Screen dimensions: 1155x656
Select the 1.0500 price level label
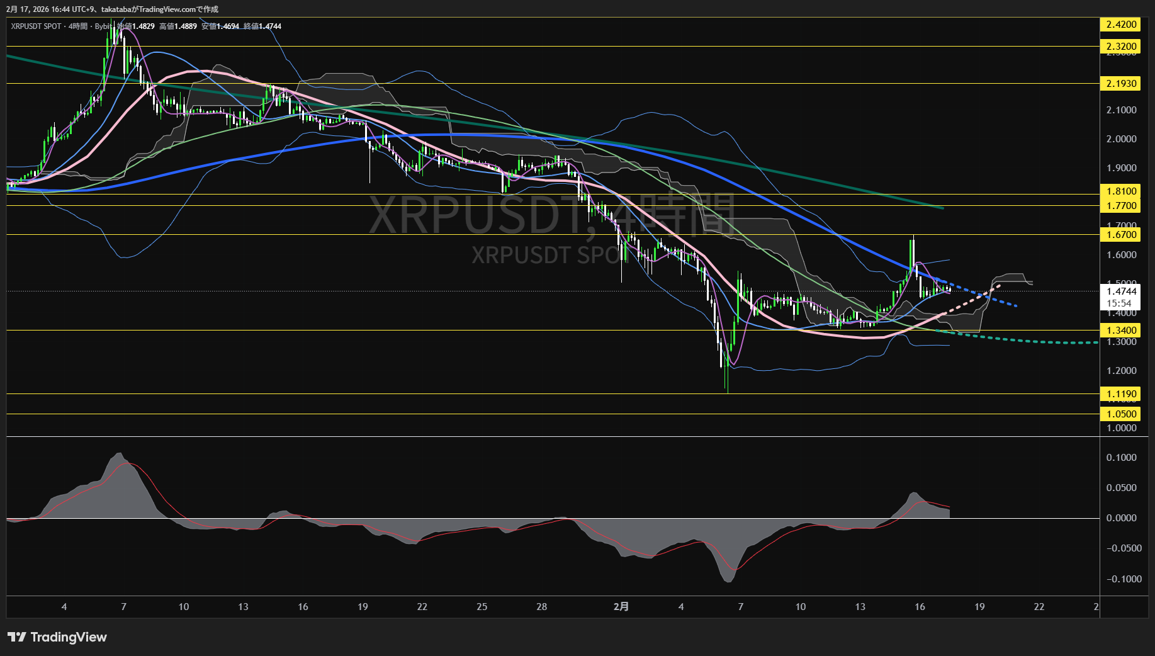point(1121,414)
